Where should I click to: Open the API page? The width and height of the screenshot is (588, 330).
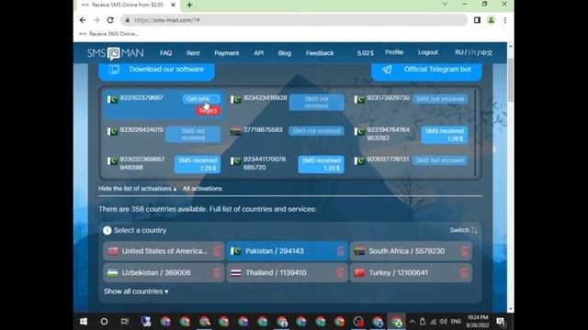258,53
